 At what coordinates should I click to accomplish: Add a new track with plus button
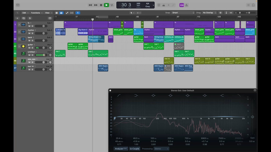tap(17, 18)
